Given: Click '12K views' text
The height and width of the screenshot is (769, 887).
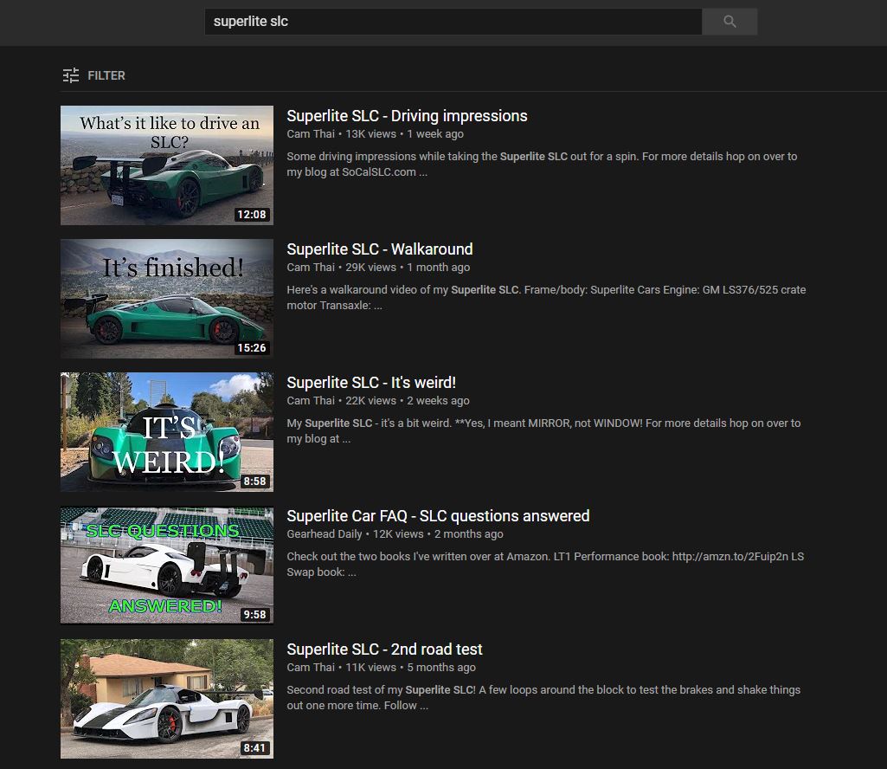Looking at the screenshot, I should point(398,534).
